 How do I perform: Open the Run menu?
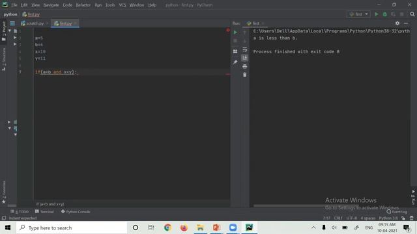(98, 5)
